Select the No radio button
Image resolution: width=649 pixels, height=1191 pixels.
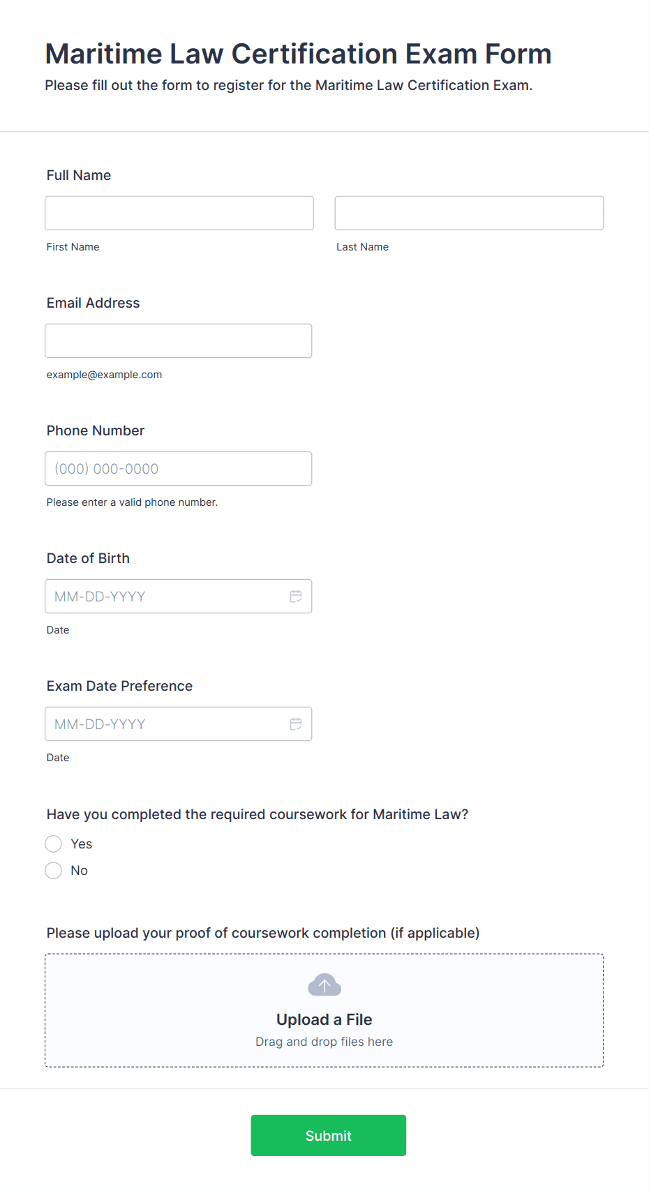pos(54,871)
